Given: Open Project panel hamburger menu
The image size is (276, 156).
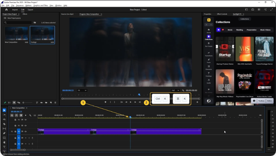Looking at the screenshot, I should pos(19,14).
